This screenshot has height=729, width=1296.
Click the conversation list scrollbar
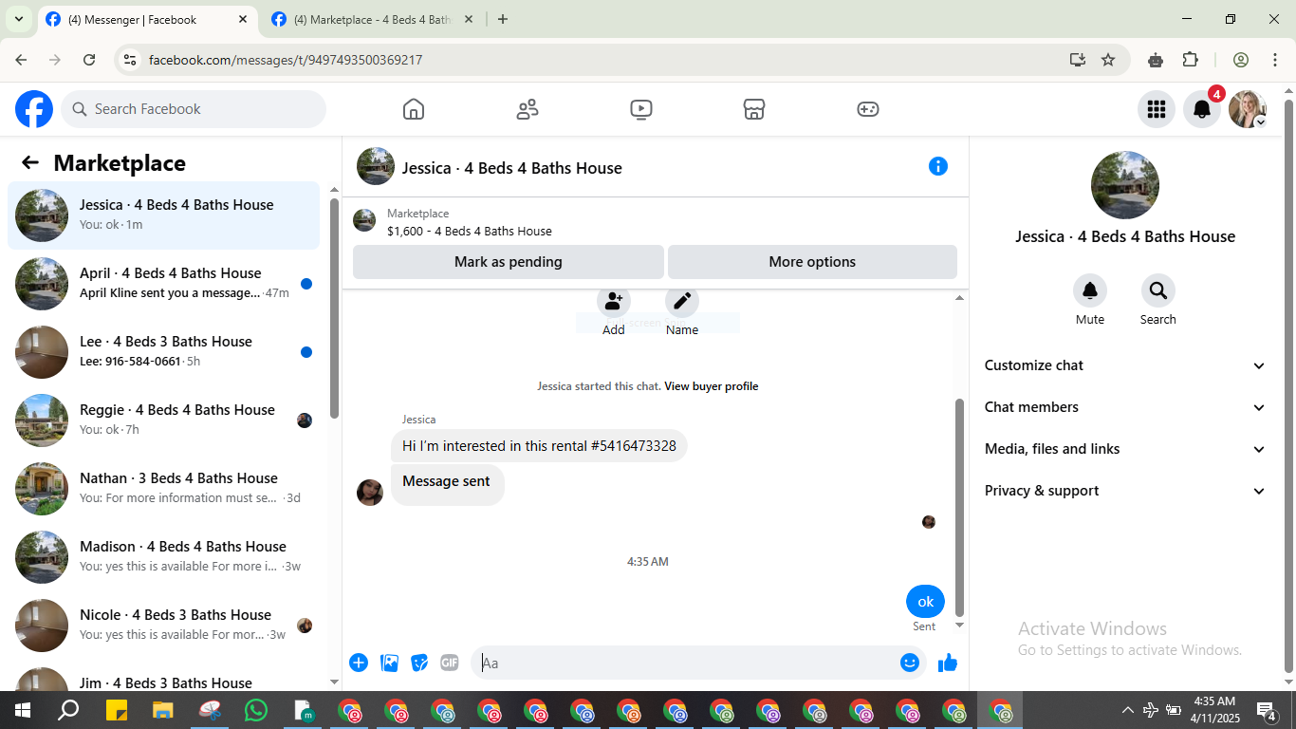334,308
